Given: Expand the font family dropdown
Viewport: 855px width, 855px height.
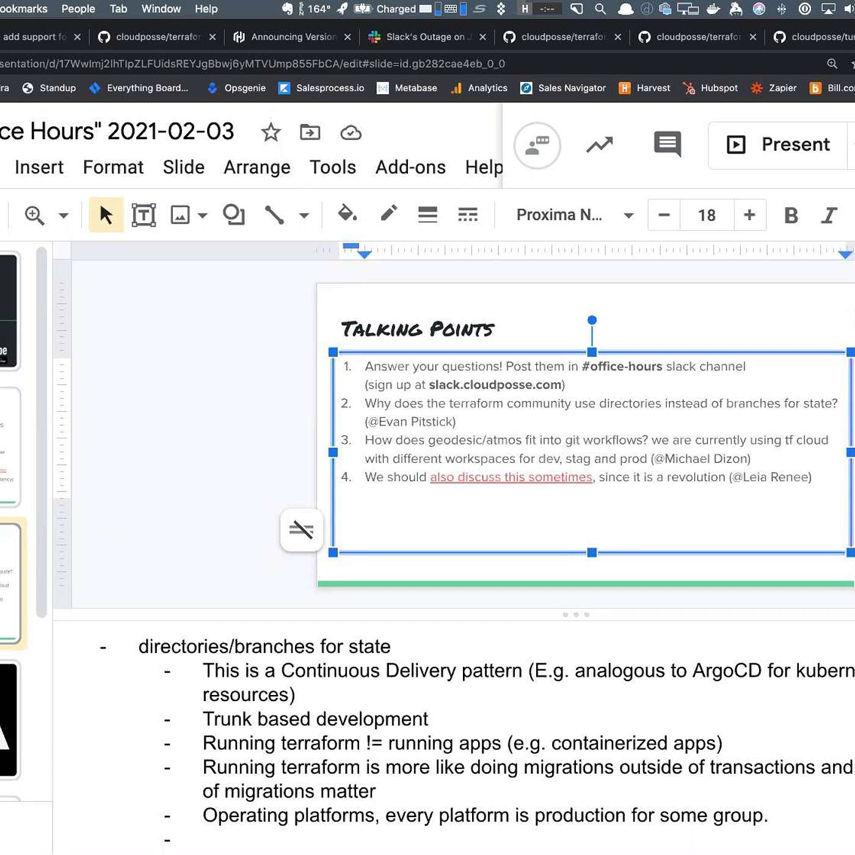Looking at the screenshot, I should [x=628, y=216].
